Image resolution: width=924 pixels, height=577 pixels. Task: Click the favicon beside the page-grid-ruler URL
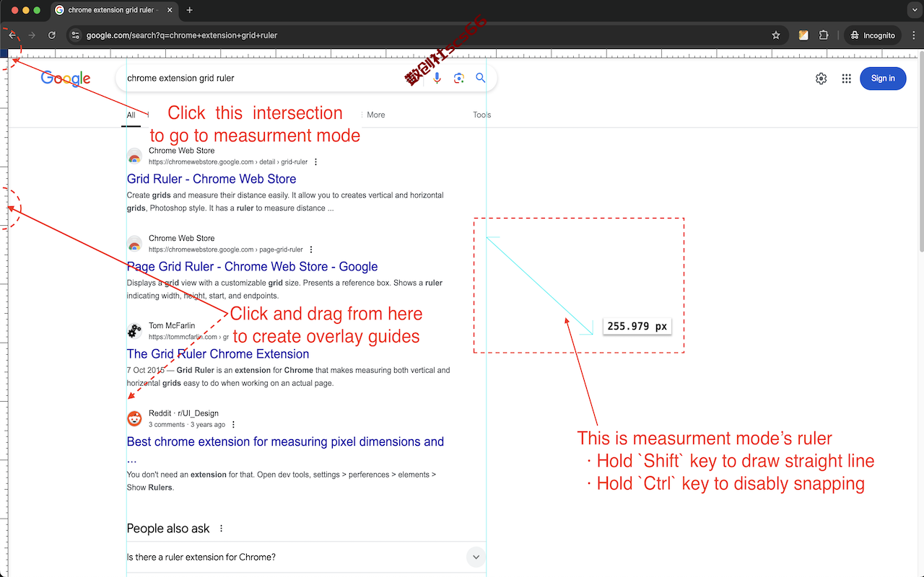pyautogui.click(x=134, y=244)
